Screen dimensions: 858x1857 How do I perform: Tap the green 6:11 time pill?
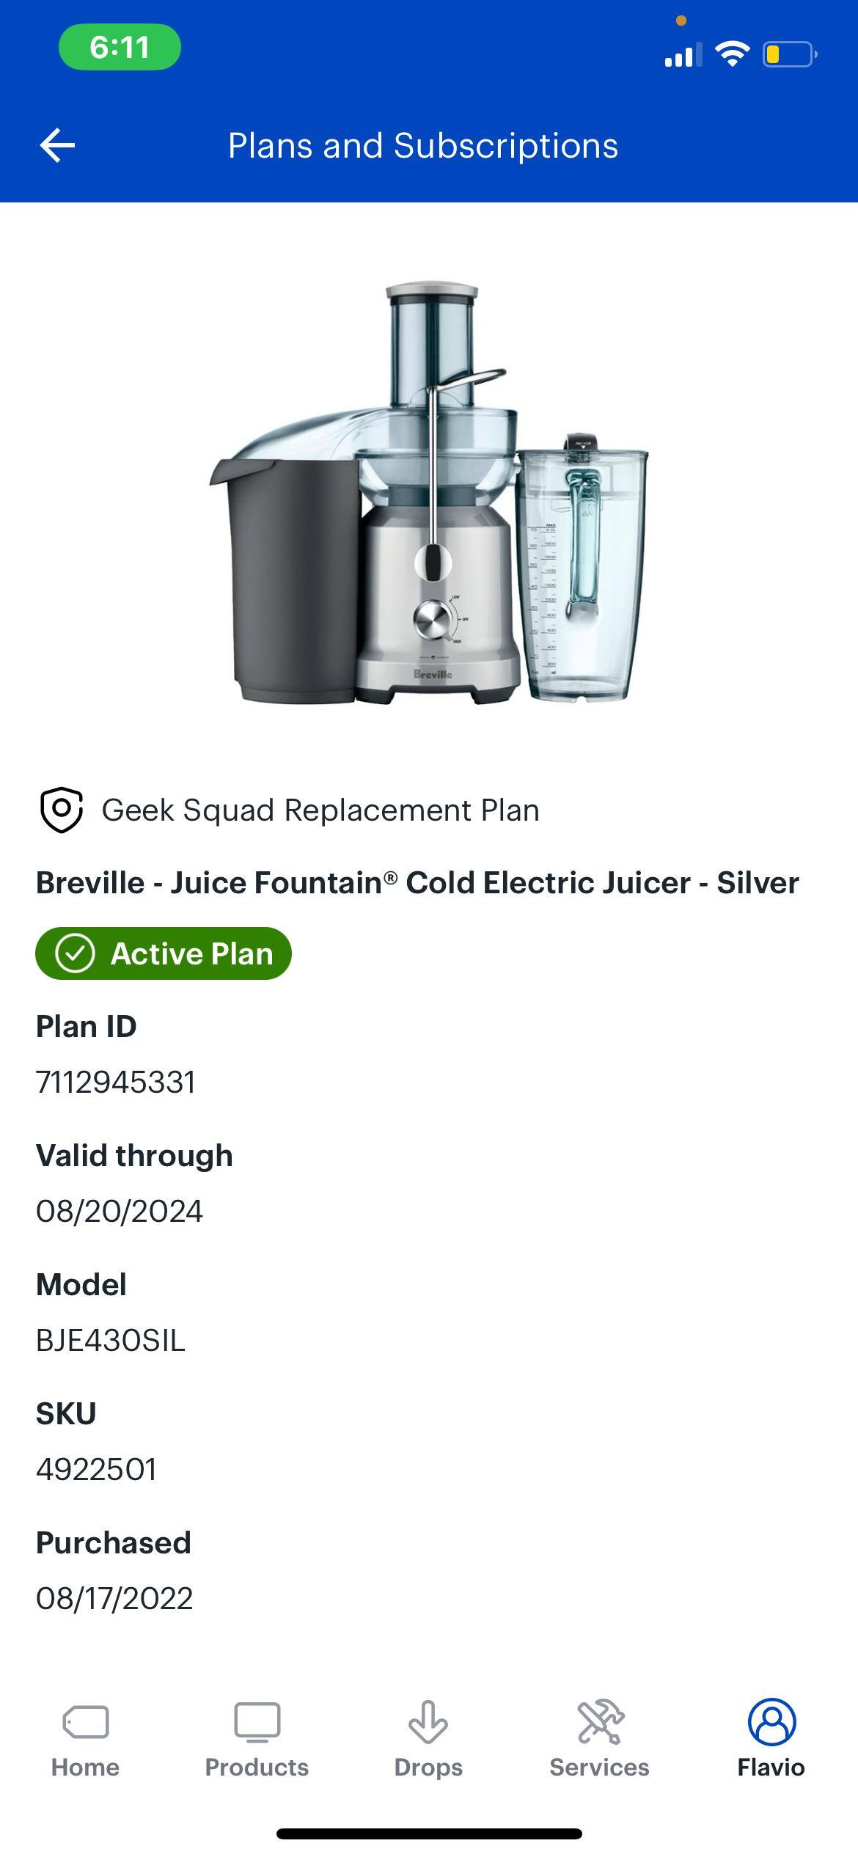coord(120,47)
